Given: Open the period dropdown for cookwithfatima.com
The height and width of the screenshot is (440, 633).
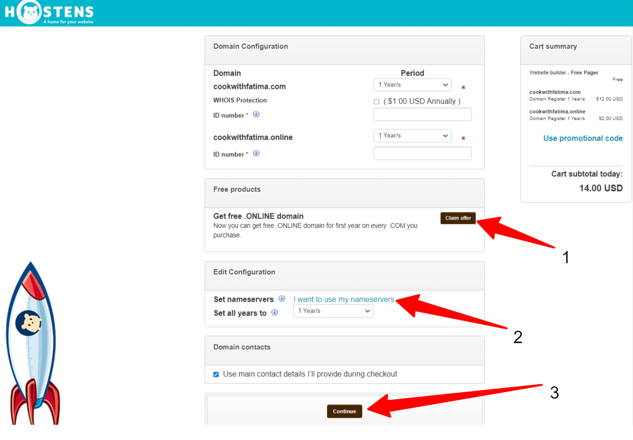Looking at the screenshot, I should click(412, 85).
